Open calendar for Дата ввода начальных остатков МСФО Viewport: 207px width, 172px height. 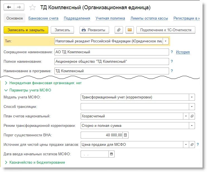click(x=111, y=154)
